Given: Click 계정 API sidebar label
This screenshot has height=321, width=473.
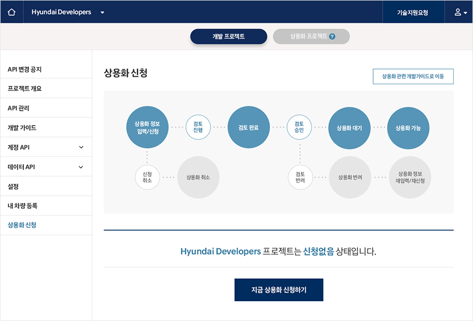Looking at the screenshot, I should coord(18,148).
